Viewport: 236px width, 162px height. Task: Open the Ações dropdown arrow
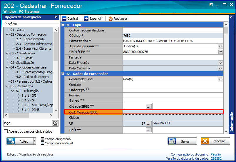[35, 141]
